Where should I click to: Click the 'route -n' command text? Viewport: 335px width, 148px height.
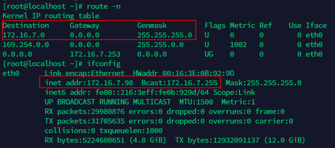click(104, 7)
